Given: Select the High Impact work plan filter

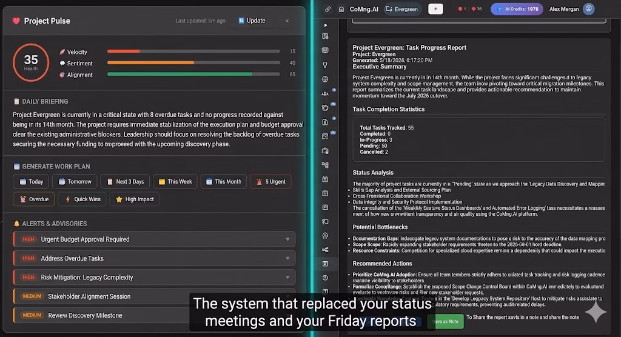Looking at the screenshot, I should coord(134,199).
